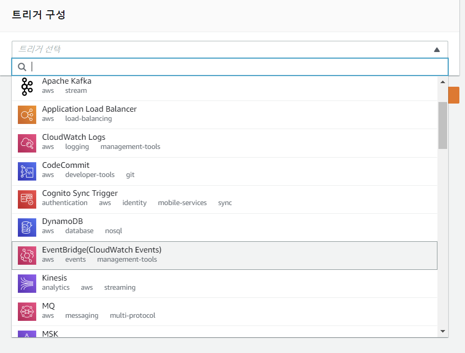
Task: Click the 트리거 선택 combo box
Action: (x=230, y=49)
